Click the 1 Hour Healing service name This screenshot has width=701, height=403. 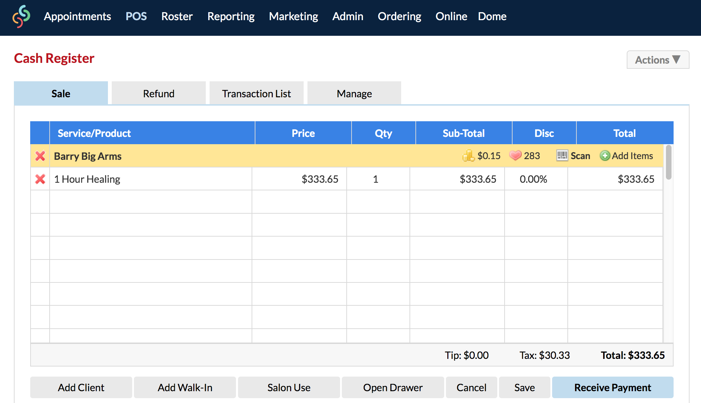tap(87, 179)
